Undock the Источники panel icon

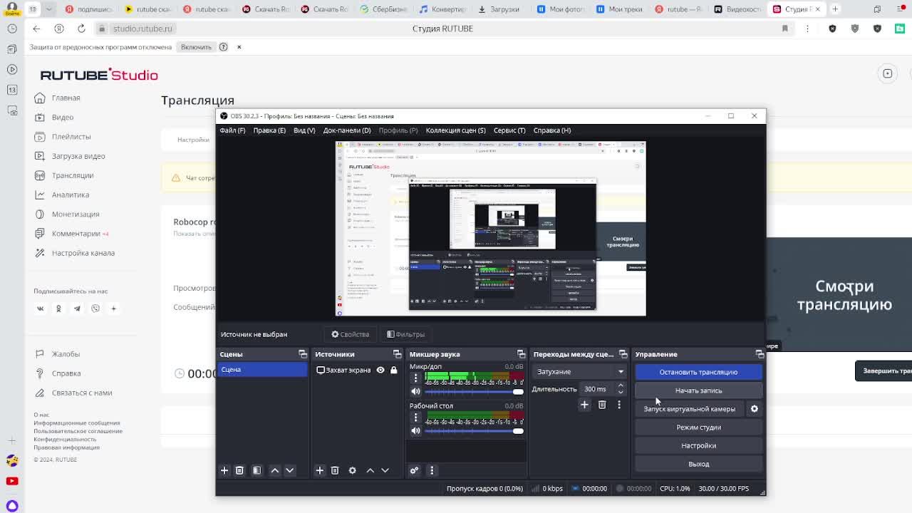pyautogui.click(x=398, y=354)
